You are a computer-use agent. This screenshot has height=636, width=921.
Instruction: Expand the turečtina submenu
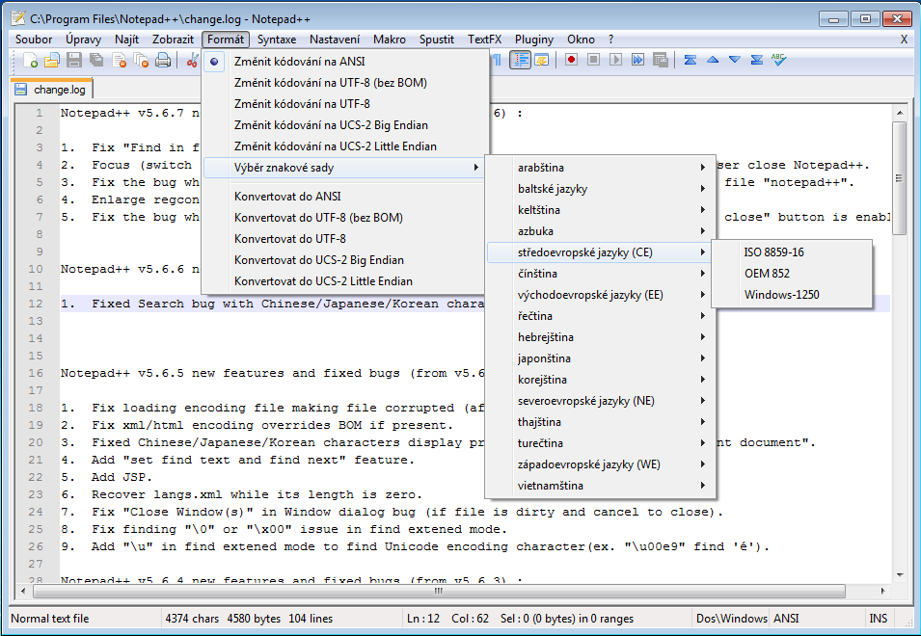click(600, 443)
